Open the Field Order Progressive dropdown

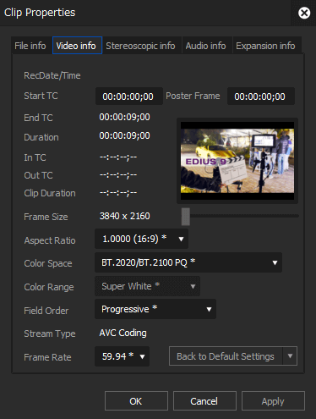155,309
